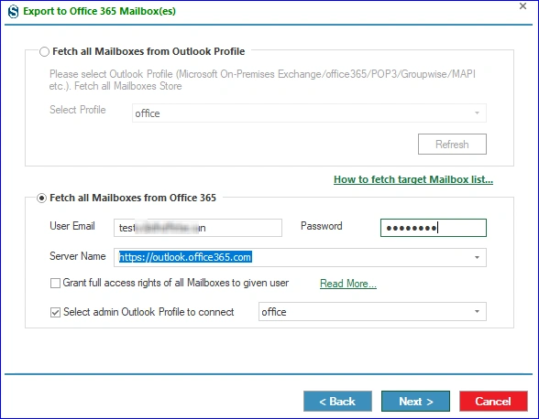Proceed with the Next button

(415, 401)
